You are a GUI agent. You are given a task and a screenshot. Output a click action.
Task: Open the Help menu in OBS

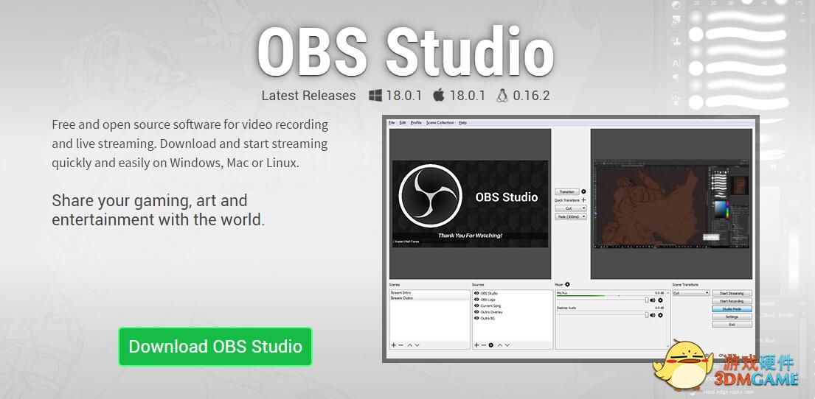(462, 123)
